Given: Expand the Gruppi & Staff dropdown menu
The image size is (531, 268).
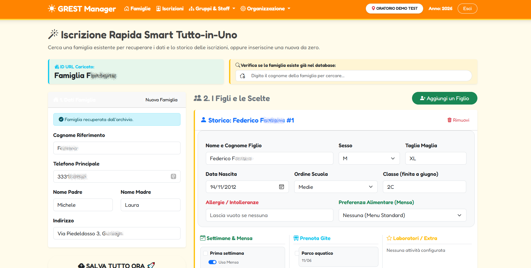Looking at the screenshot, I should (x=212, y=9).
